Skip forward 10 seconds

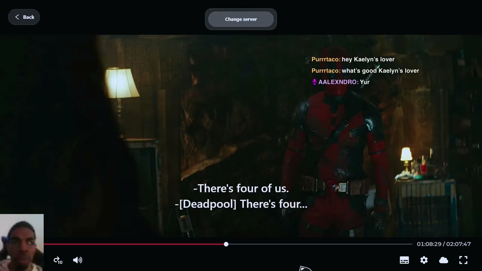pyautogui.click(x=58, y=260)
